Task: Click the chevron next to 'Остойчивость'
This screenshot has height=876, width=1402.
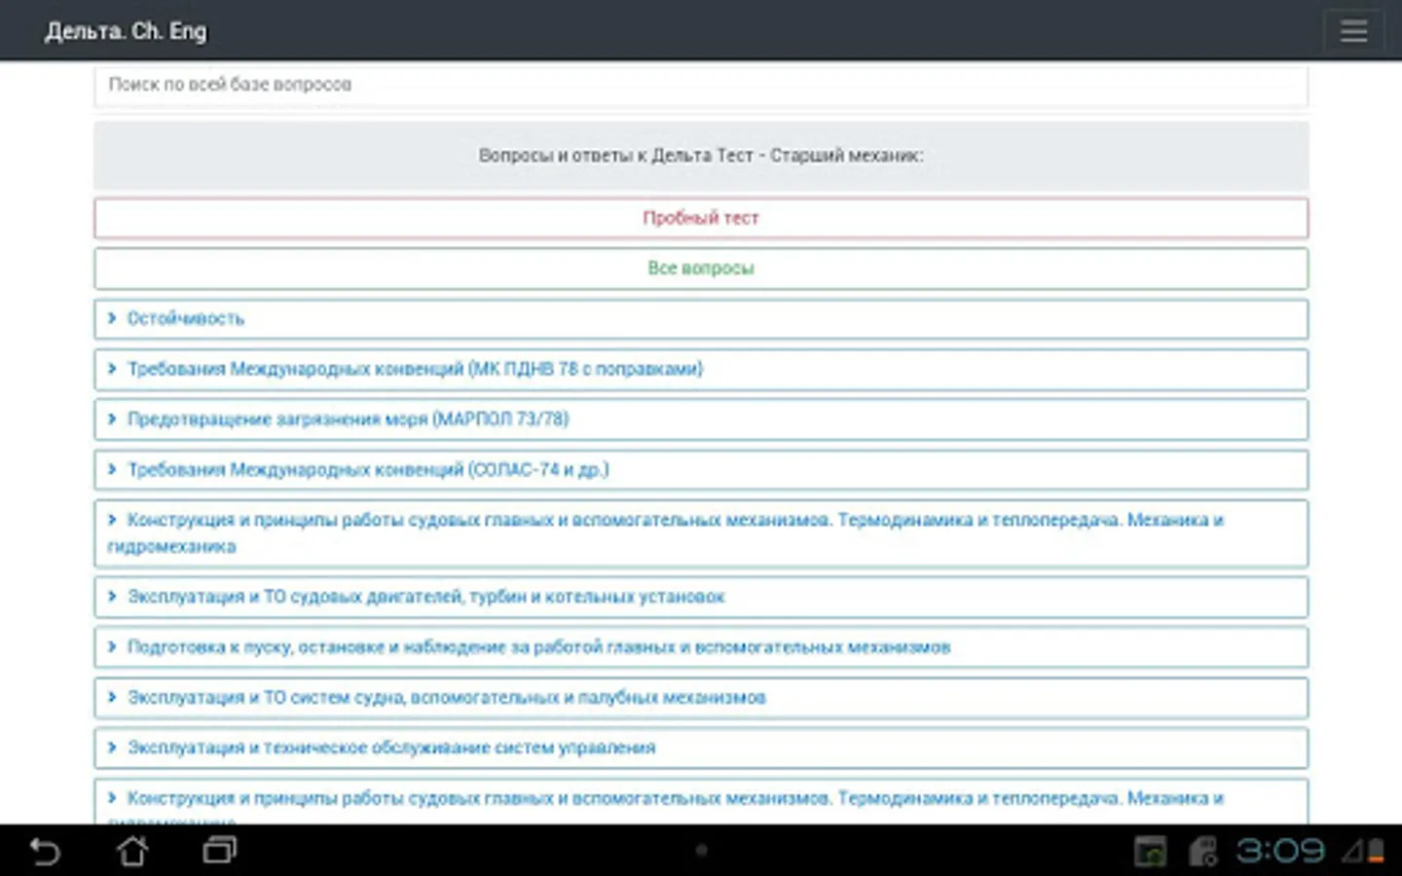Action: 112,318
